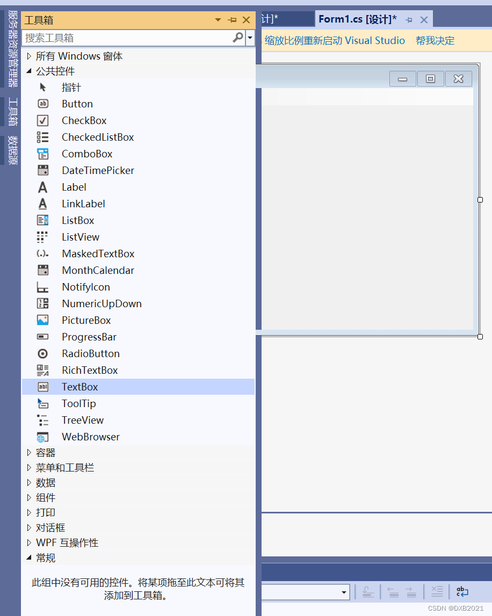Select the MonthCalendar control icon
The image size is (492, 616).
(x=43, y=270)
